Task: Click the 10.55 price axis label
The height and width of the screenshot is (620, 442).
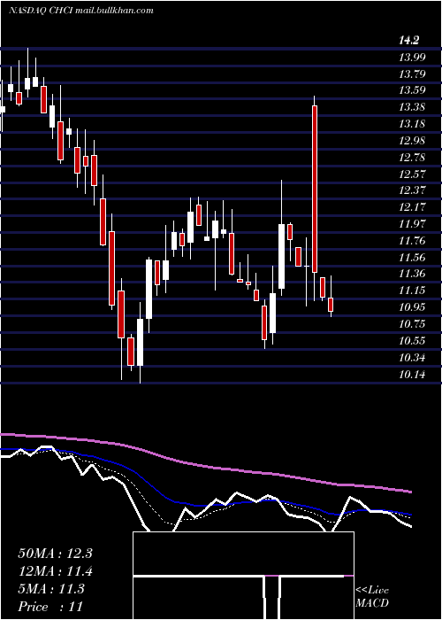Action: coord(412,341)
